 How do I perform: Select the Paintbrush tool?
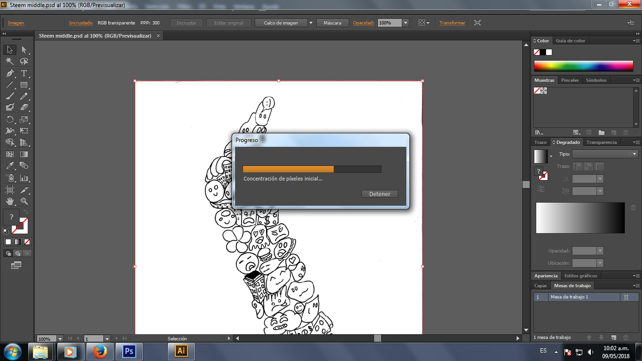(10, 96)
